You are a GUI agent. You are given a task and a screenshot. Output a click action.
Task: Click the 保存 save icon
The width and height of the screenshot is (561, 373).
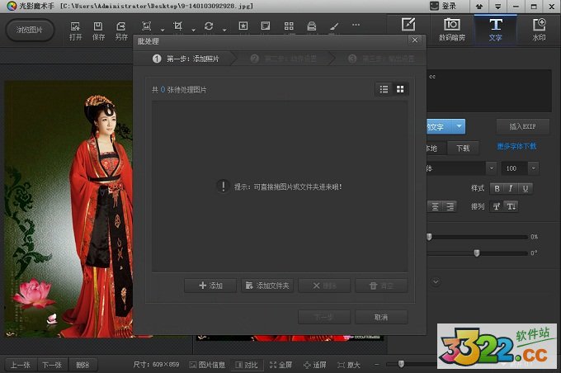tap(98, 31)
